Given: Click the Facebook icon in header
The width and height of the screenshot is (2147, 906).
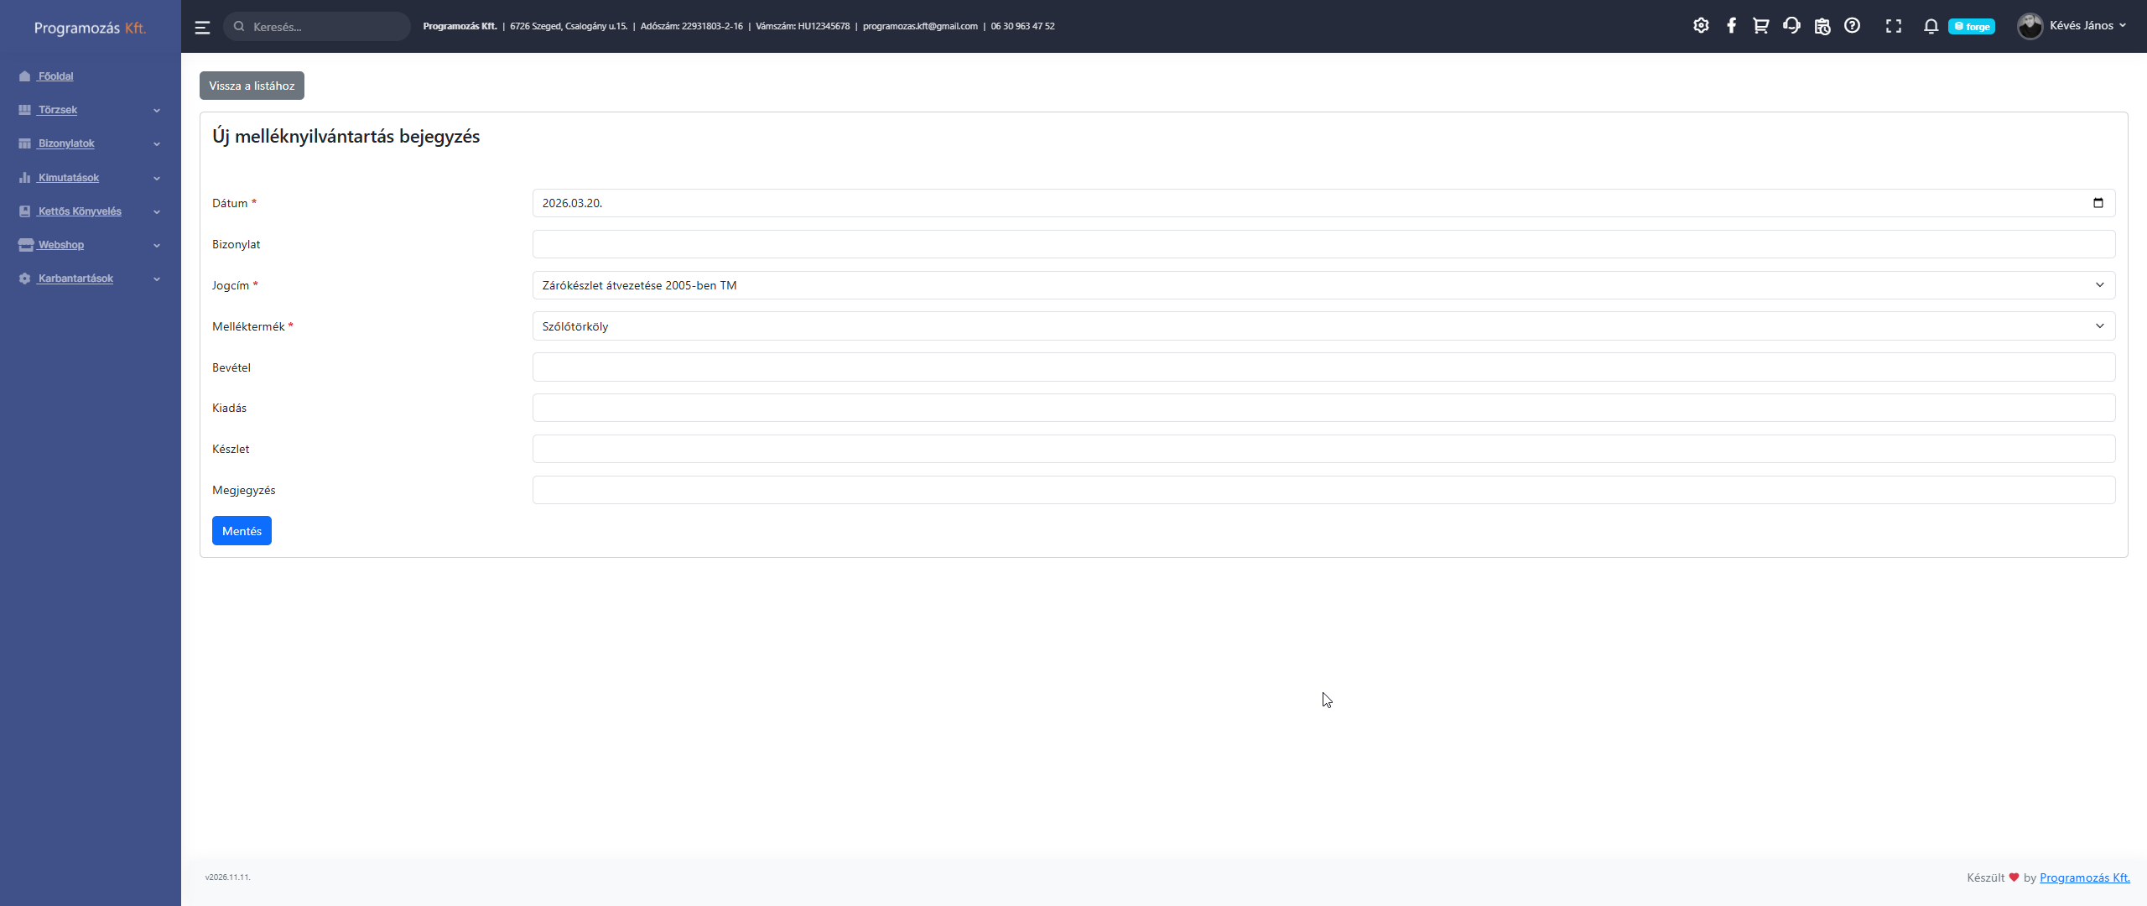Looking at the screenshot, I should (1731, 26).
